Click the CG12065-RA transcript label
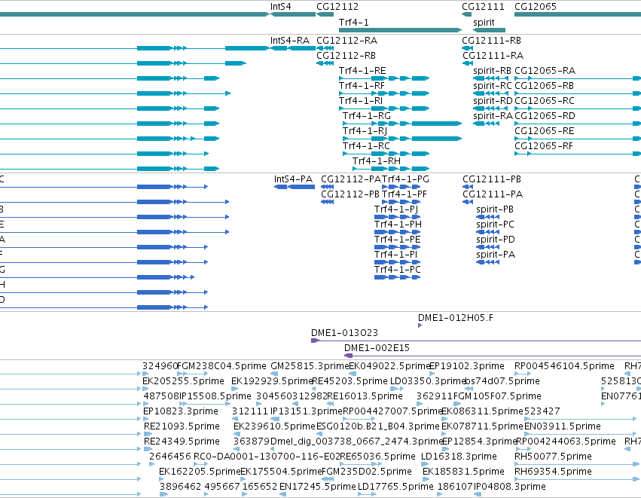The width and height of the screenshot is (641, 498). coord(545,71)
